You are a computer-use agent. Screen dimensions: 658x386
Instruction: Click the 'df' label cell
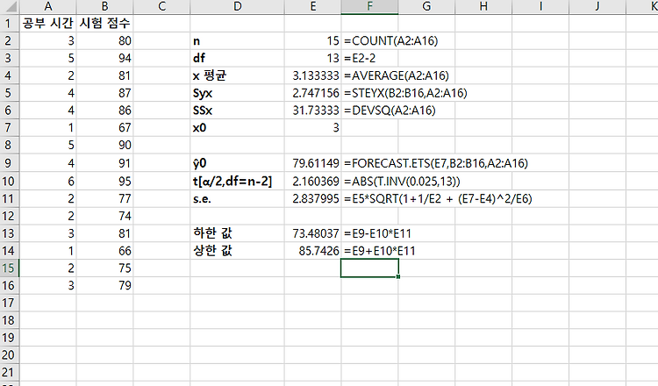237,58
